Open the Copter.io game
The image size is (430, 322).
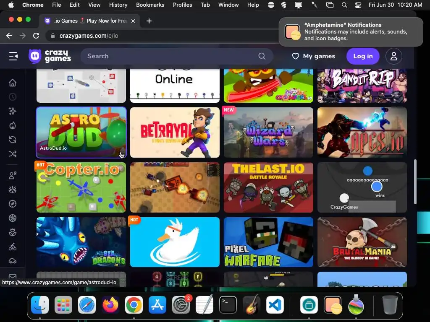click(81, 187)
